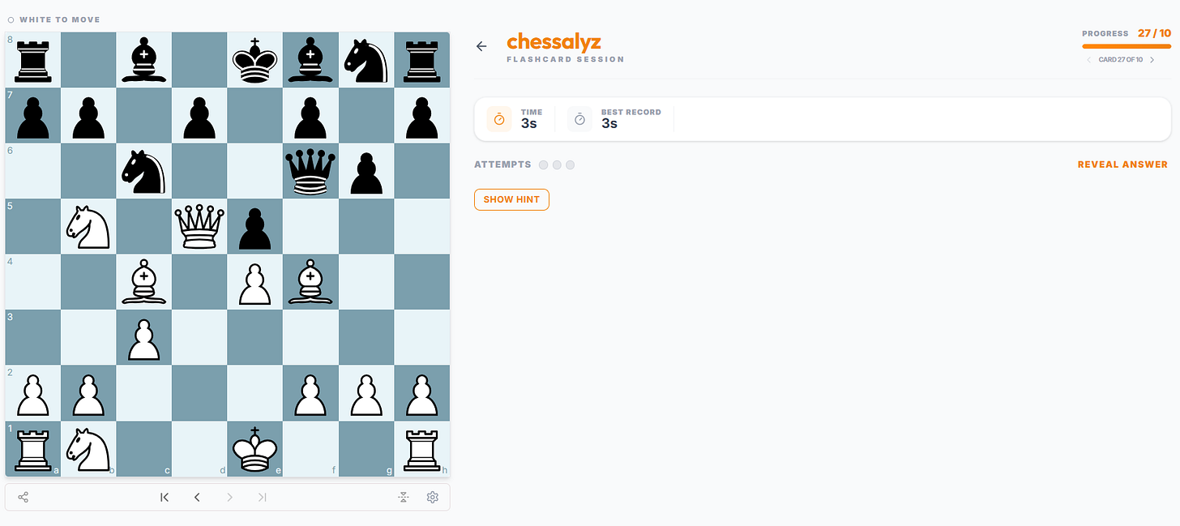Click the share icon below the board
The height and width of the screenshot is (526, 1180).
(23, 497)
